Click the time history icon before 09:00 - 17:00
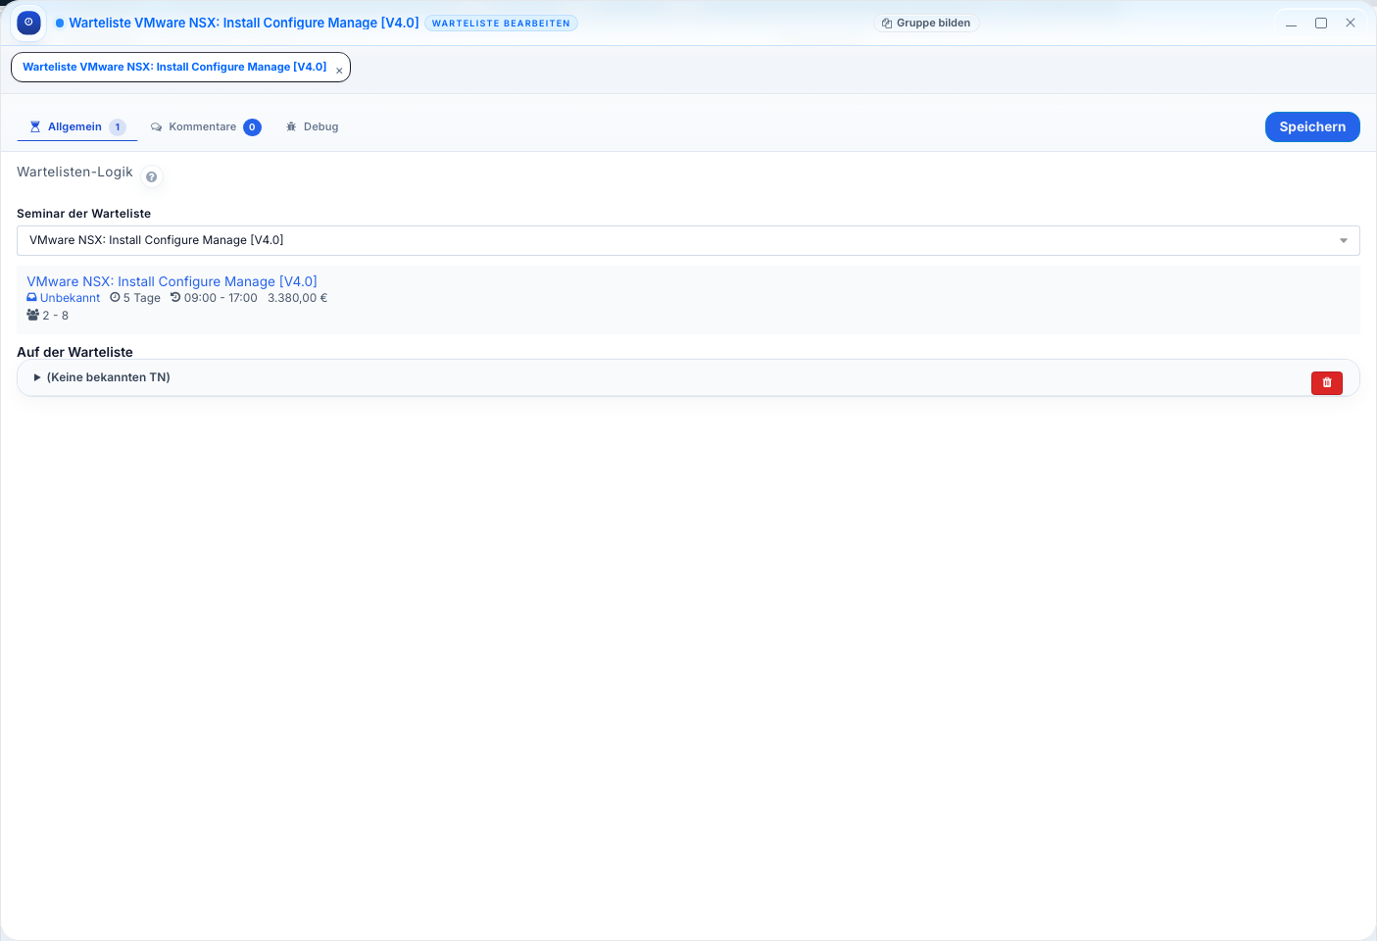The image size is (1377, 941). (x=175, y=298)
